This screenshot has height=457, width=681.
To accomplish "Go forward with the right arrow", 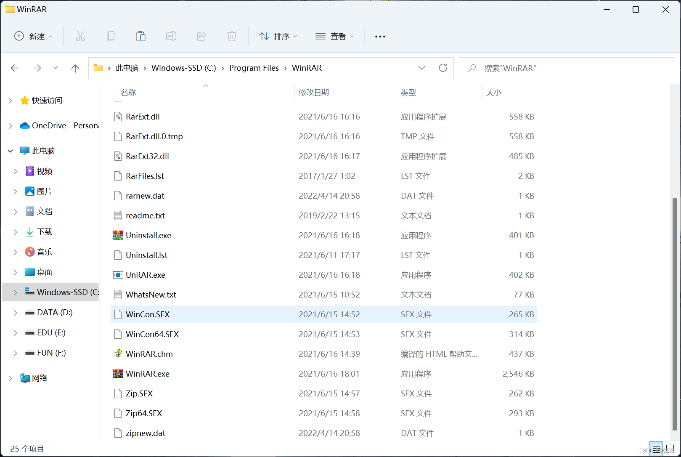I will (x=37, y=68).
